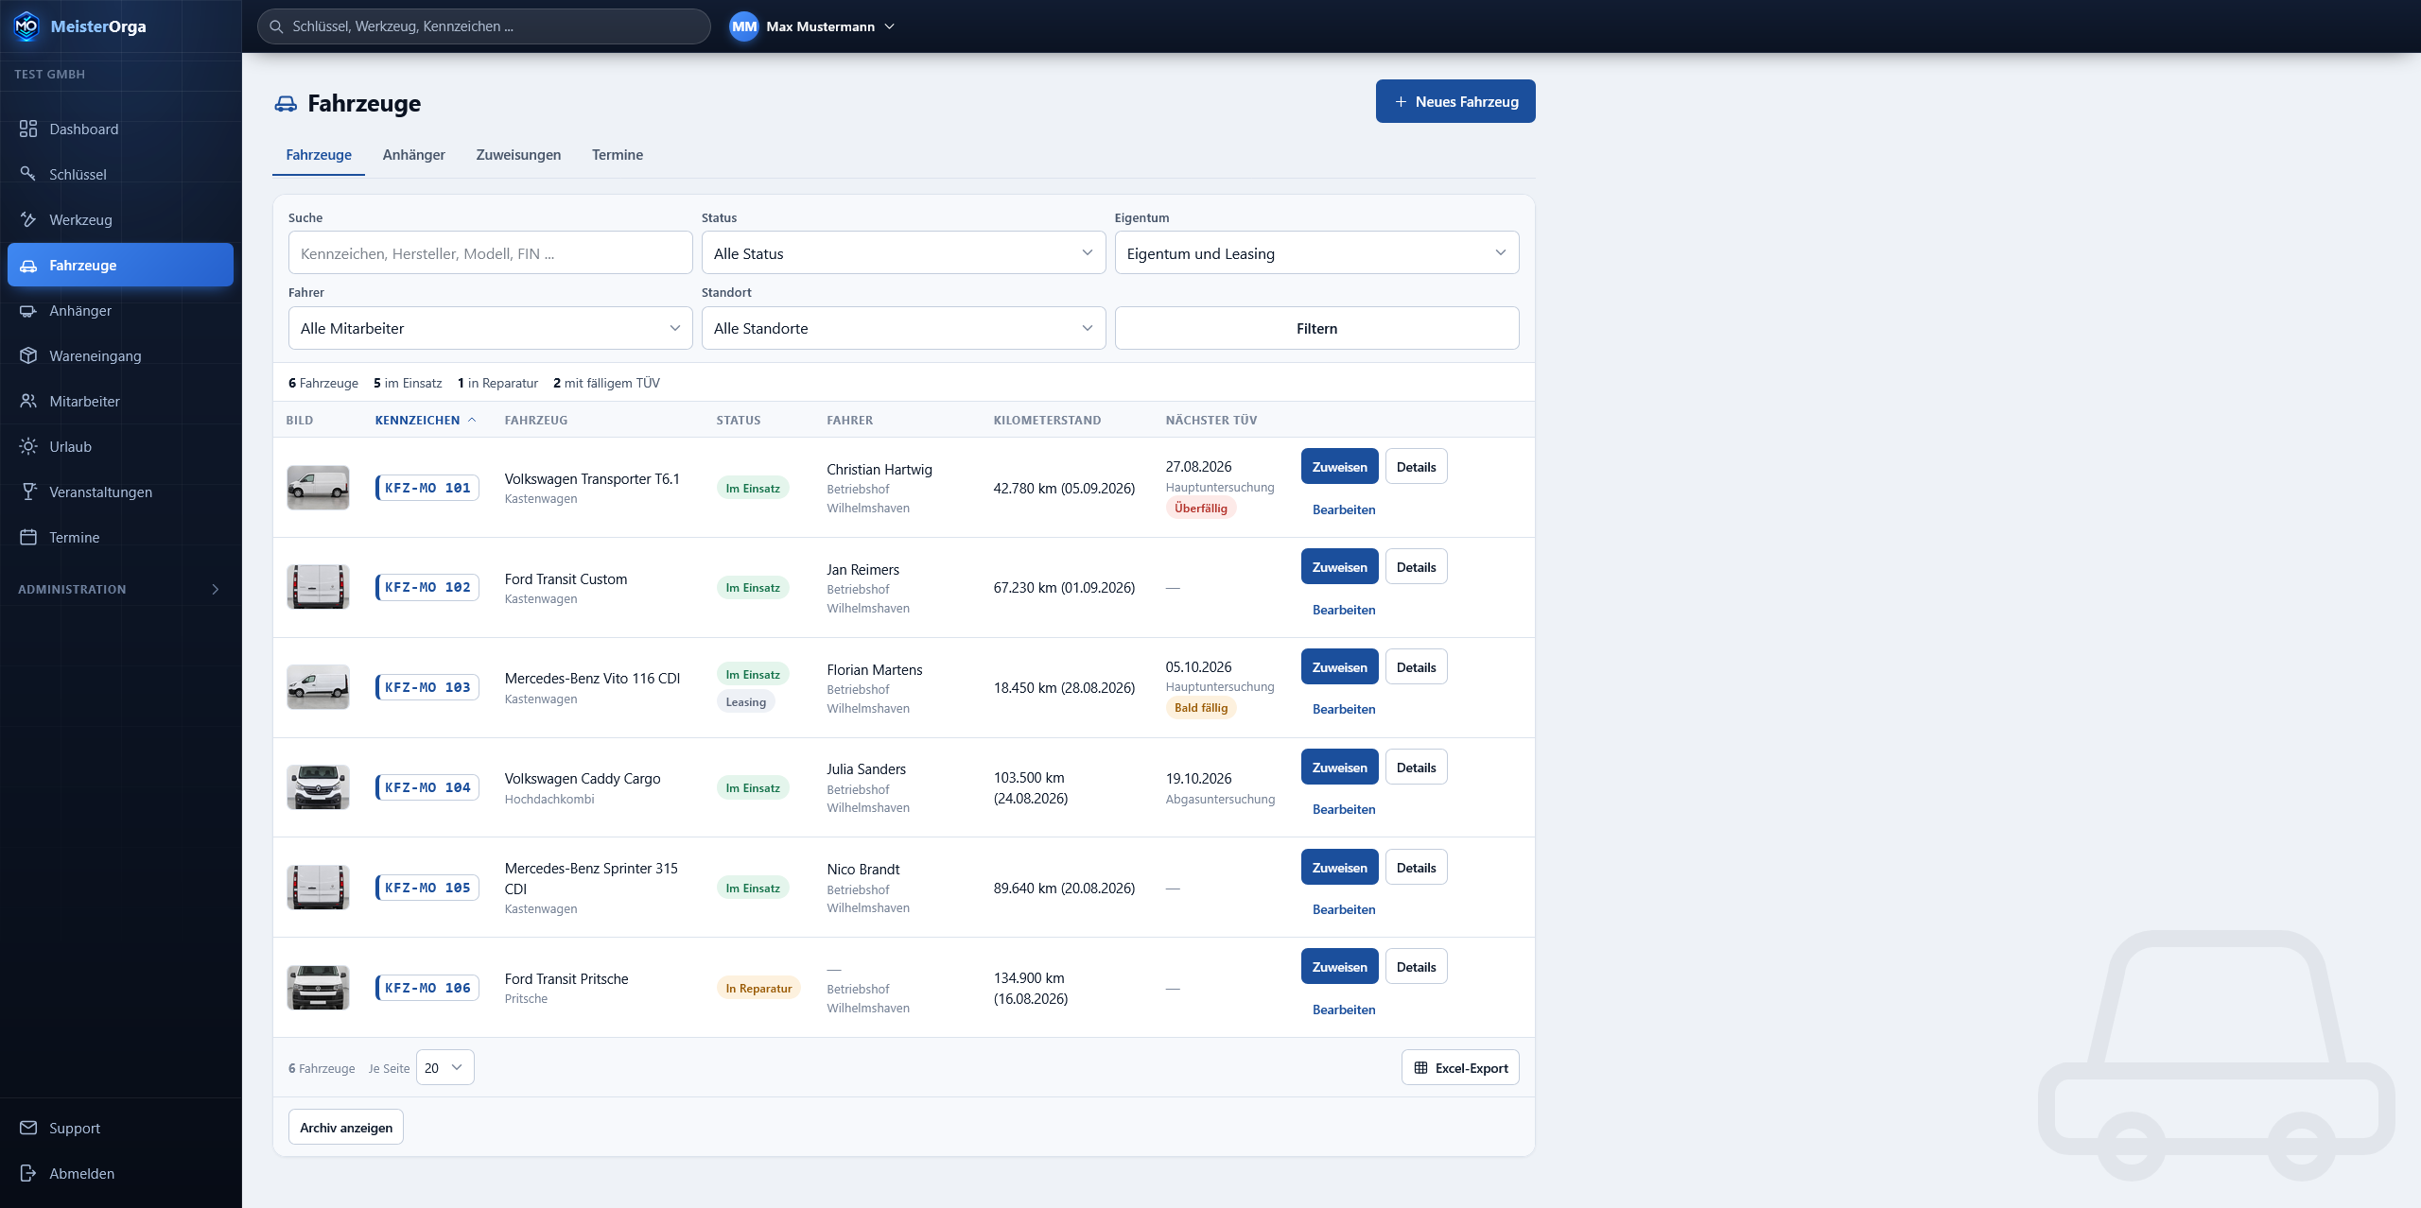Open Details for KFZ-MO 103
The height and width of the screenshot is (1208, 2421).
[1416, 667]
